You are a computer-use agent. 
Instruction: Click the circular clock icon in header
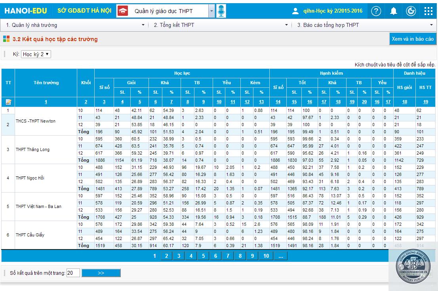[x=411, y=11]
